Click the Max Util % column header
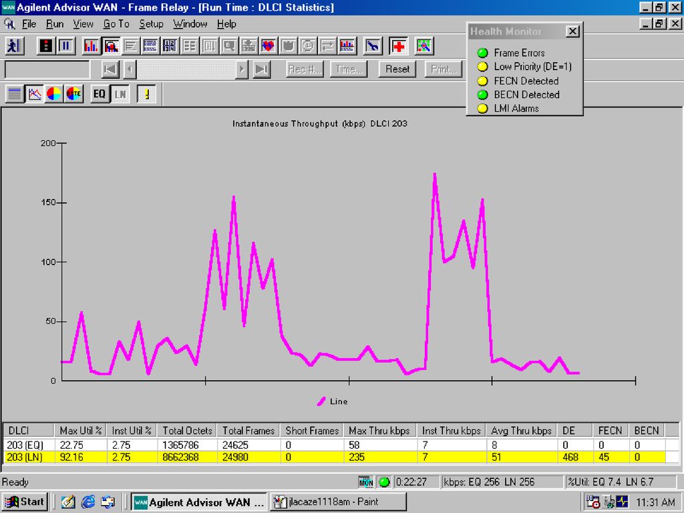 pyautogui.click(x=80, y=431)
